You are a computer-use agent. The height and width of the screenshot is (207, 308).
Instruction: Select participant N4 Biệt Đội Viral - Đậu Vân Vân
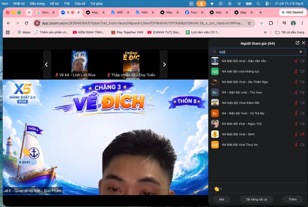pos(258,61)
